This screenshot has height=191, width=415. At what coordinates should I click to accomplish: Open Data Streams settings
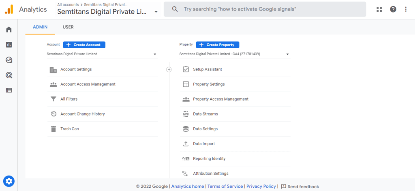point(235,114)
